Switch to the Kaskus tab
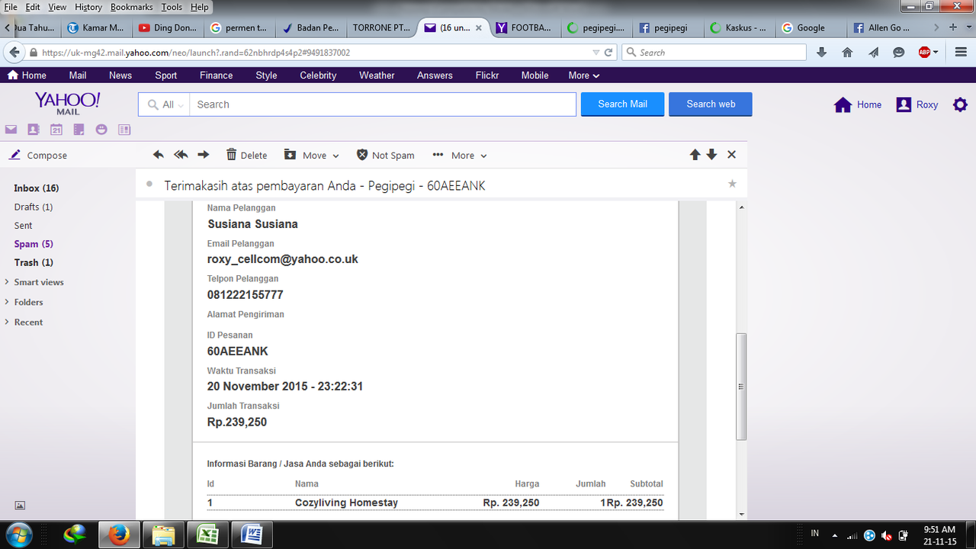Viewport: 976px width, 549px height. 739,27
